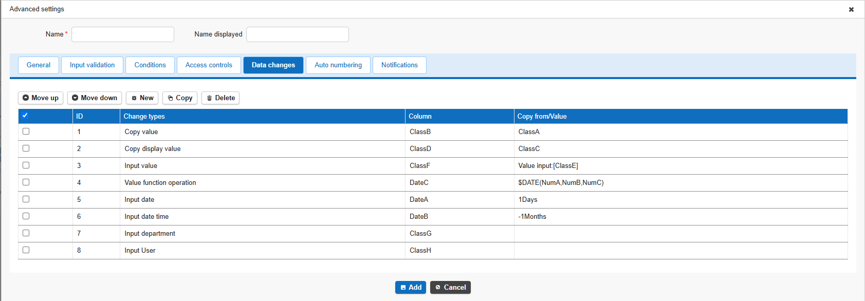Click the ClassG column cell
This screenshot has height=301, width=865.
(459, 234)
